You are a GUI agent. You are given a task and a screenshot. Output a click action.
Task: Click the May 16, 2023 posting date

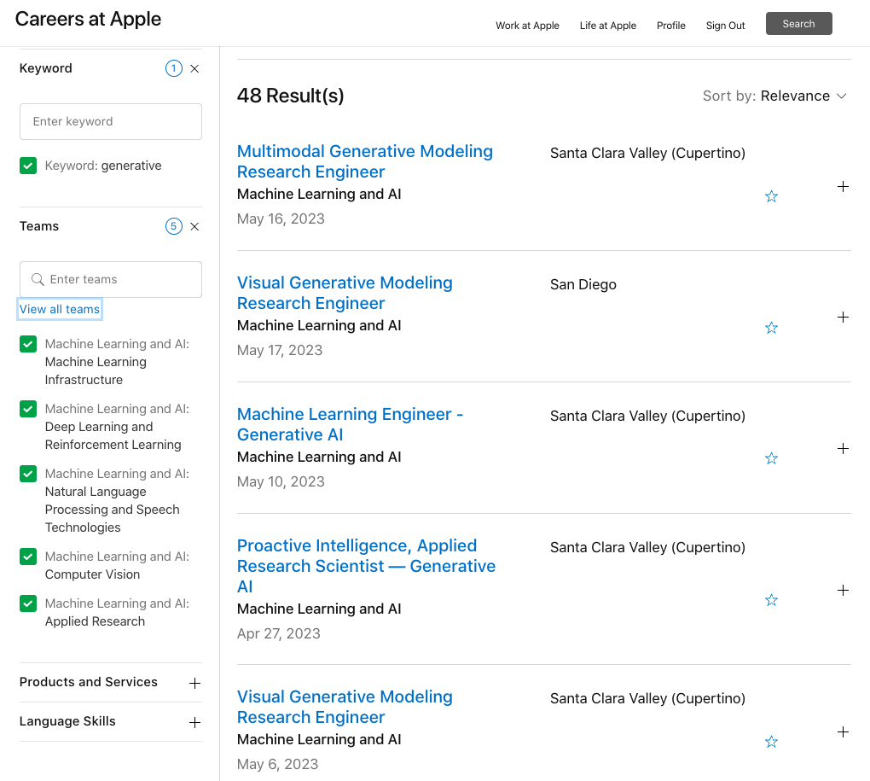point(281,219)
